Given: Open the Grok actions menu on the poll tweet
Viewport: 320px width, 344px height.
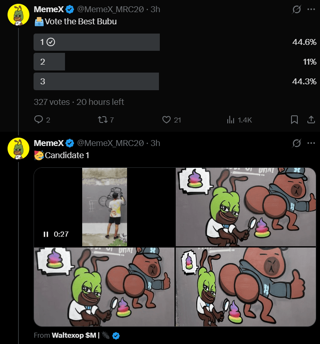Looking at the screenshot, I should tap(297, 9).
